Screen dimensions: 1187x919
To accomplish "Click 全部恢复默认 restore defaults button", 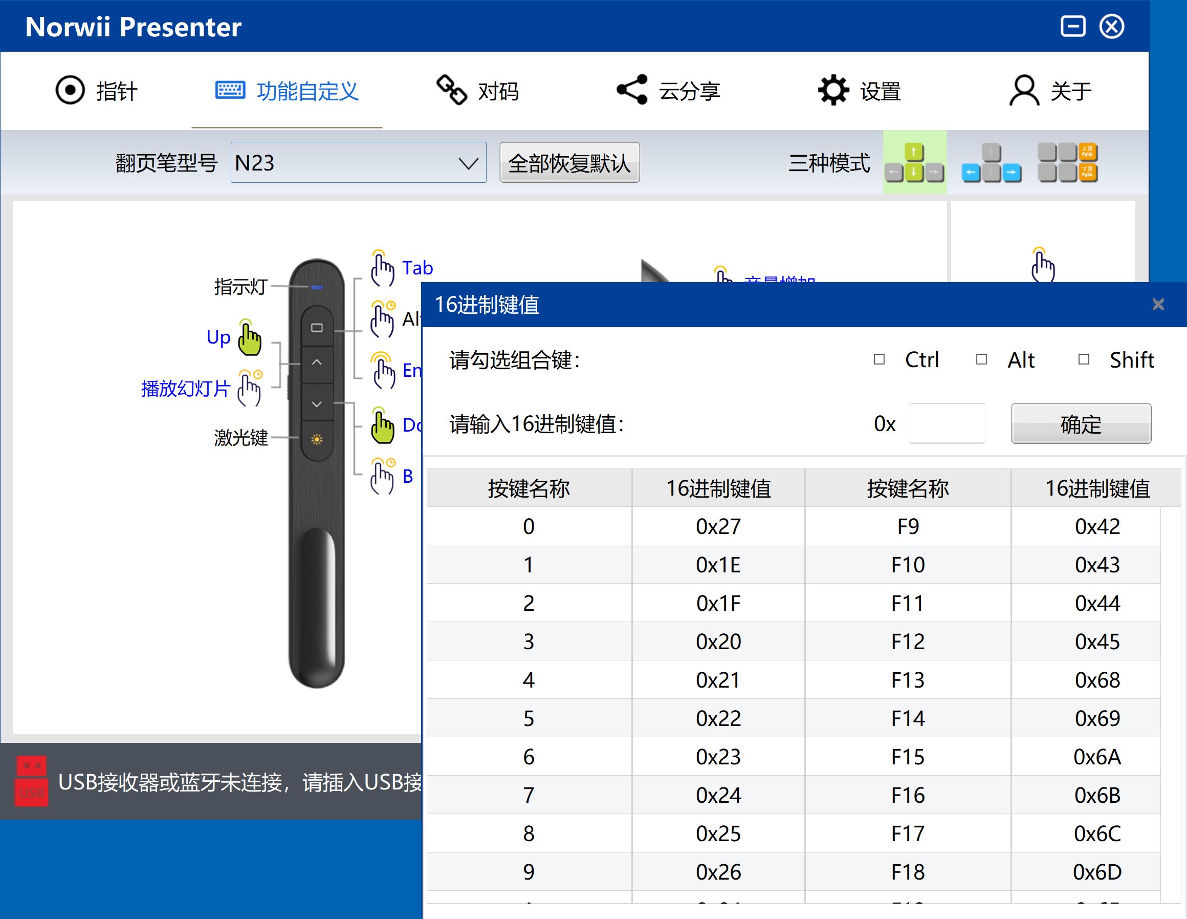I will pos(569,163).
